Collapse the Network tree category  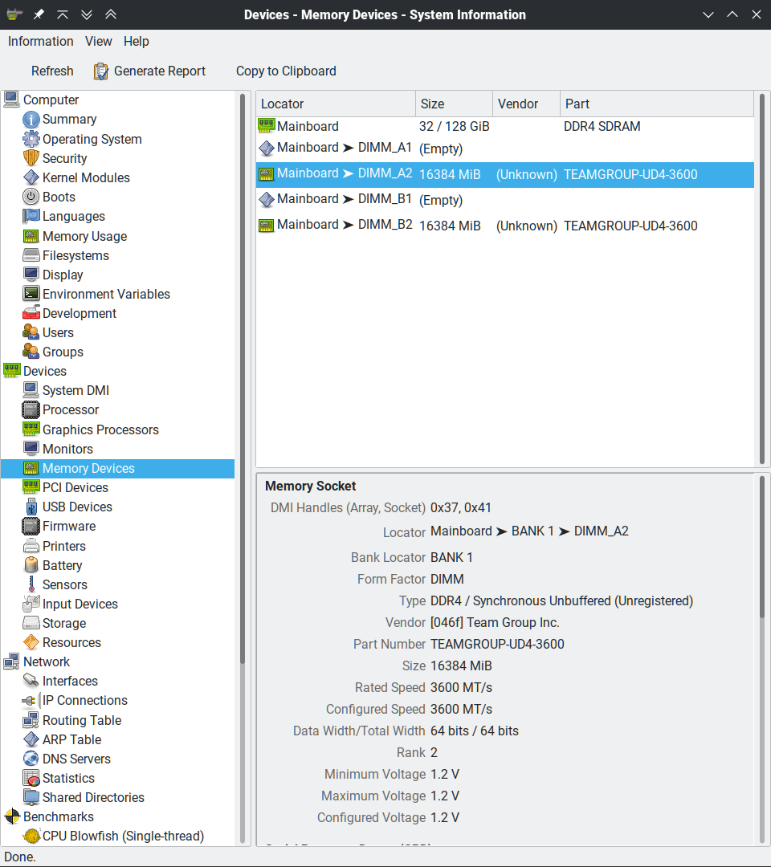11,662
